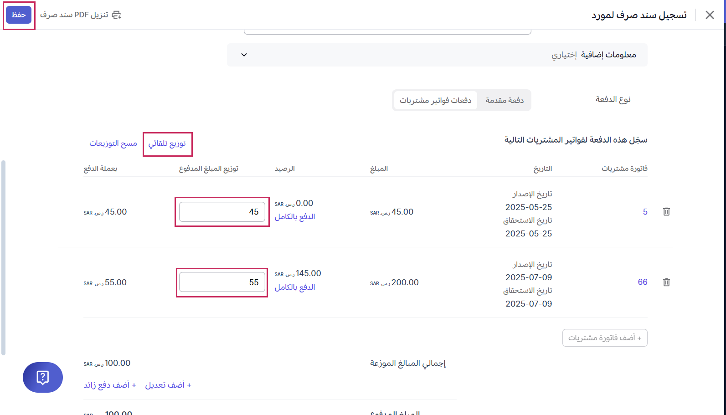Screen dimensions: 726x415
Task: Delete purchase invoice 66 row
Action: pos(666,282)
